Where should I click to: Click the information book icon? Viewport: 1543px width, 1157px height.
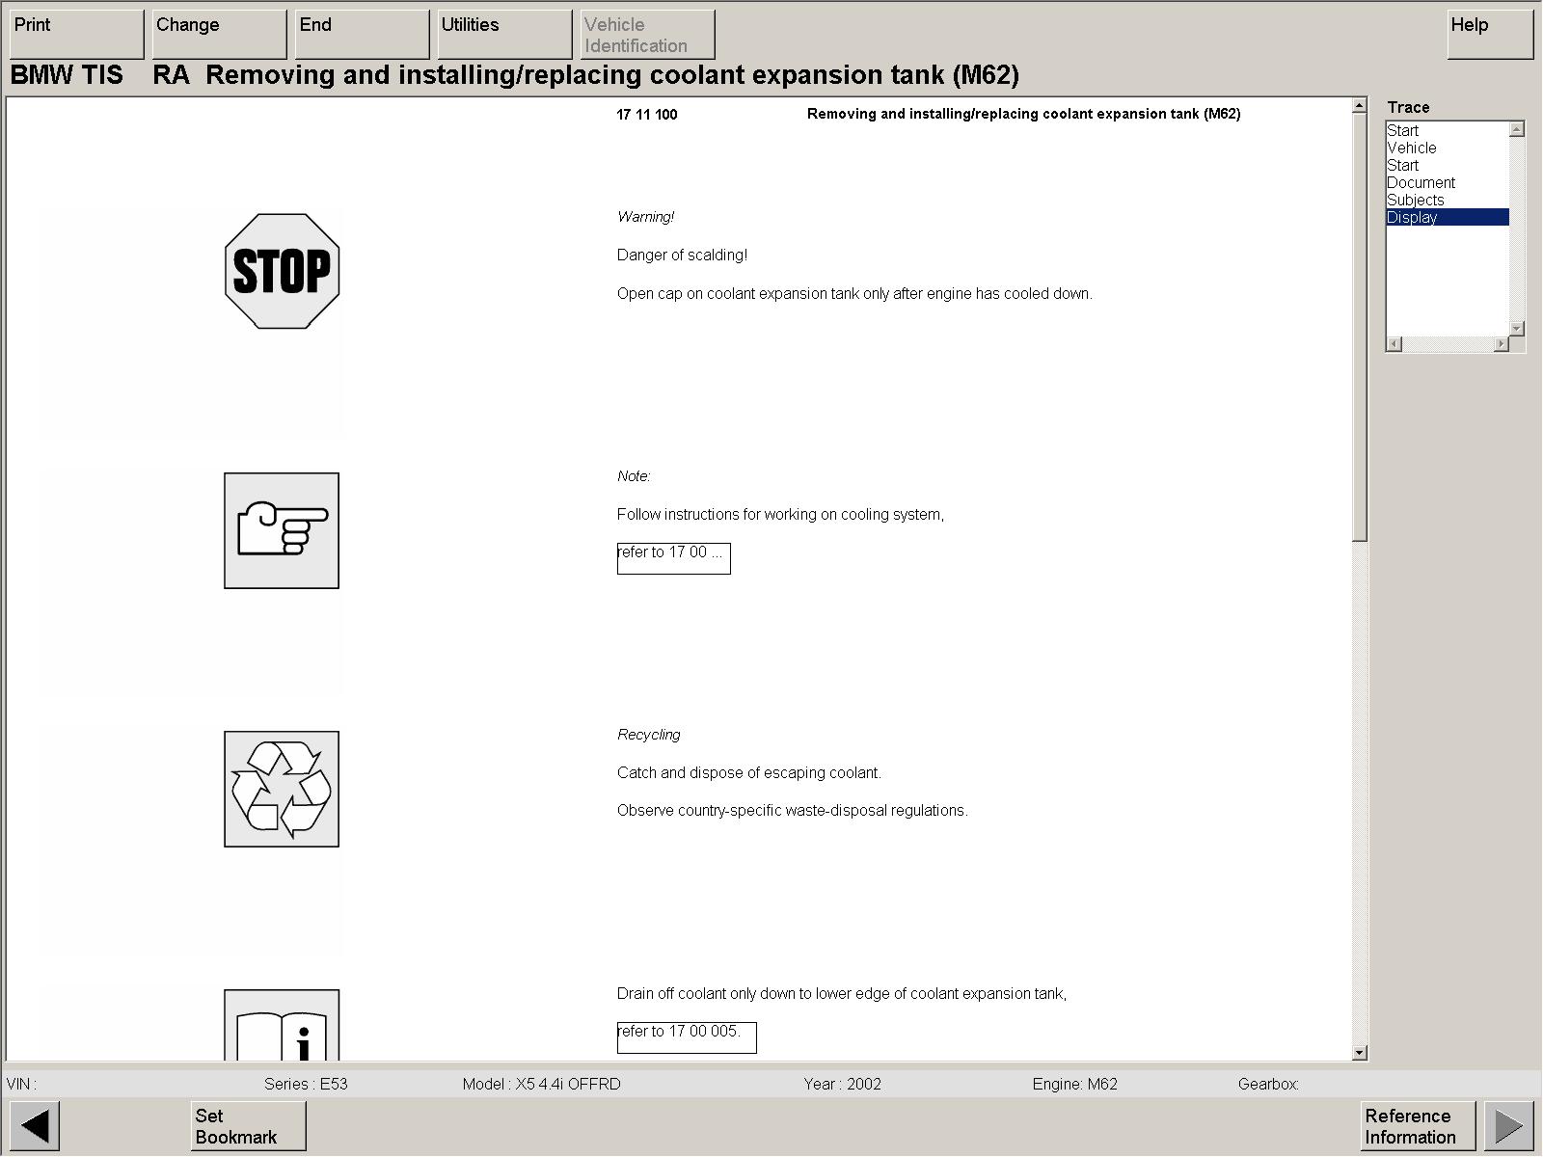click(282, 1027)
